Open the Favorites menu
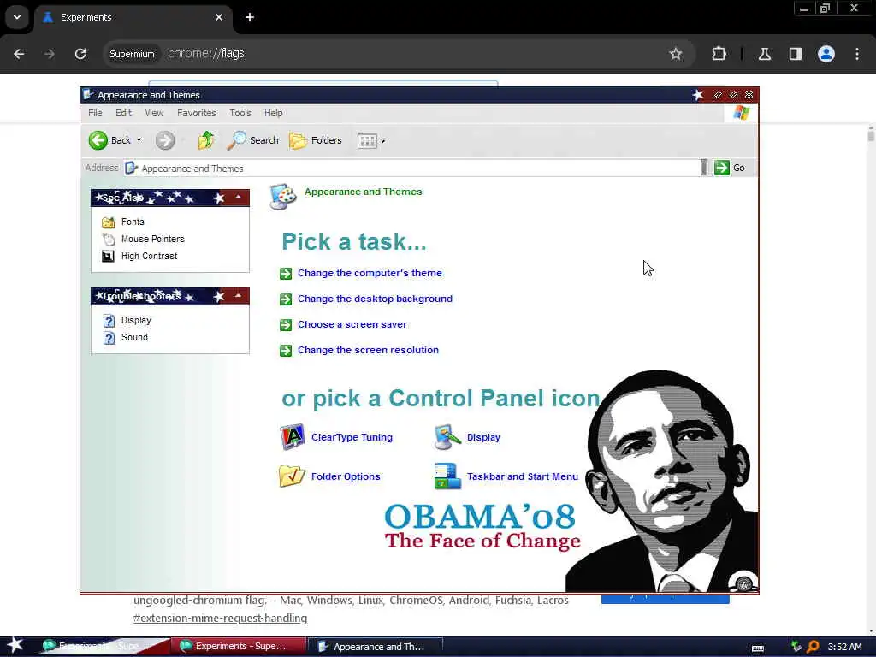This screenshot has width=876, height=657. click(197, 113)
